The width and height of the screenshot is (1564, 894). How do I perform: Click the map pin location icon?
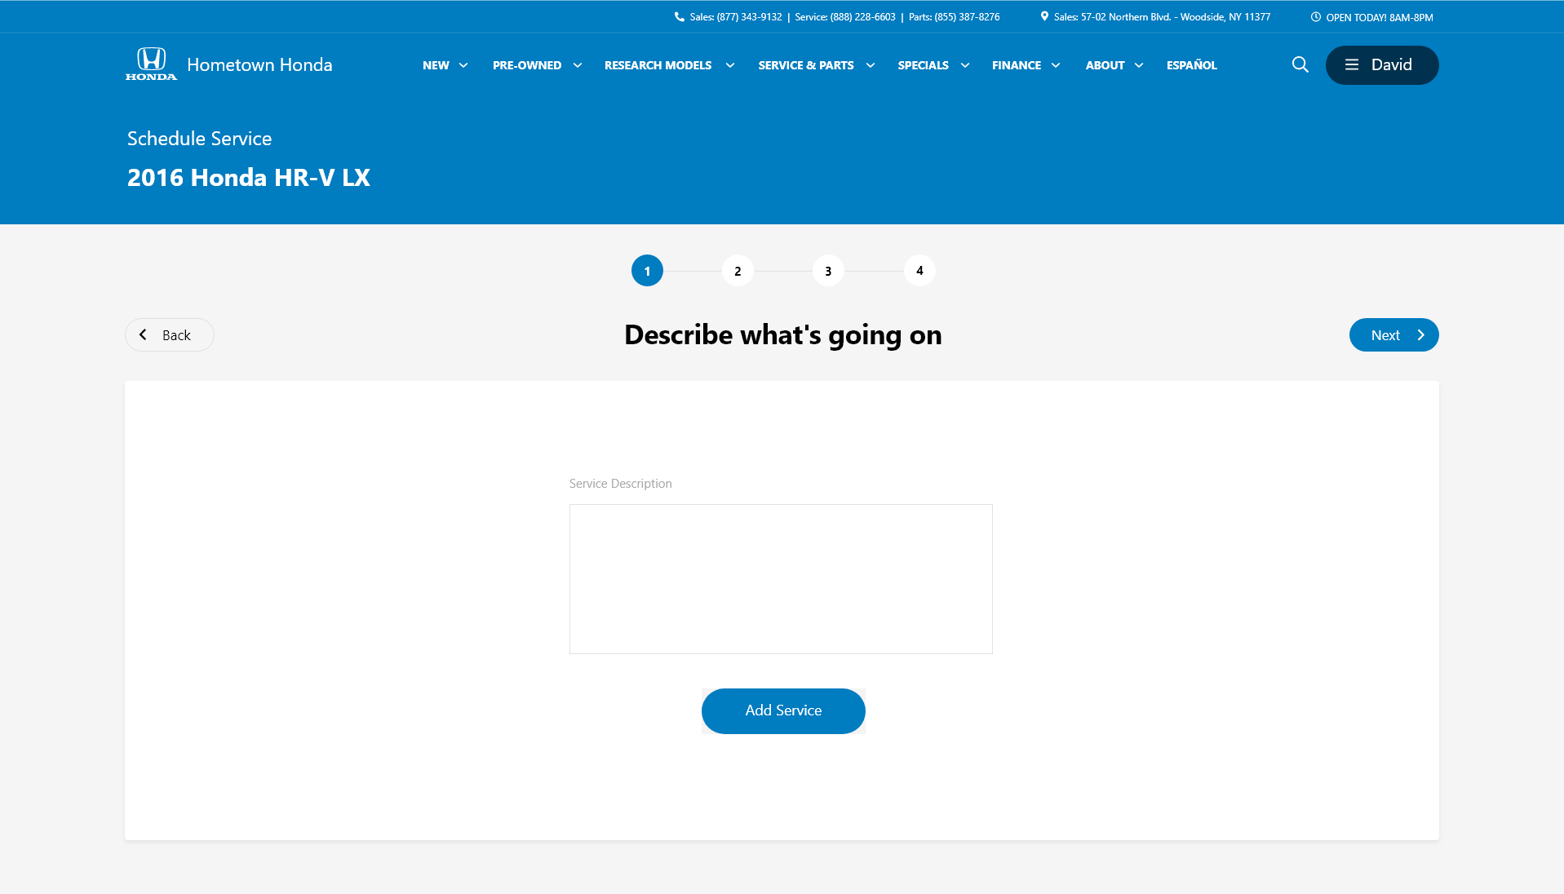1044,16
